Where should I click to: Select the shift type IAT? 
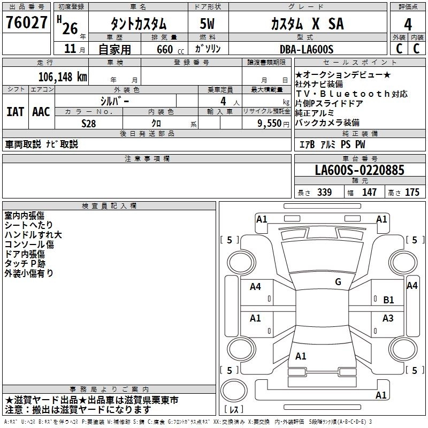16,112
